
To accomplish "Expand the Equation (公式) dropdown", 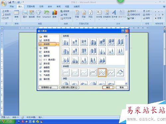I will click(x=147, y=11).
